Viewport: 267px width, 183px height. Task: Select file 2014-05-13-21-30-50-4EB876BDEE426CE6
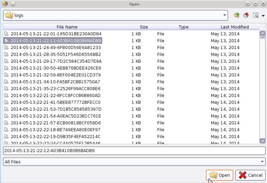[56, 68]
